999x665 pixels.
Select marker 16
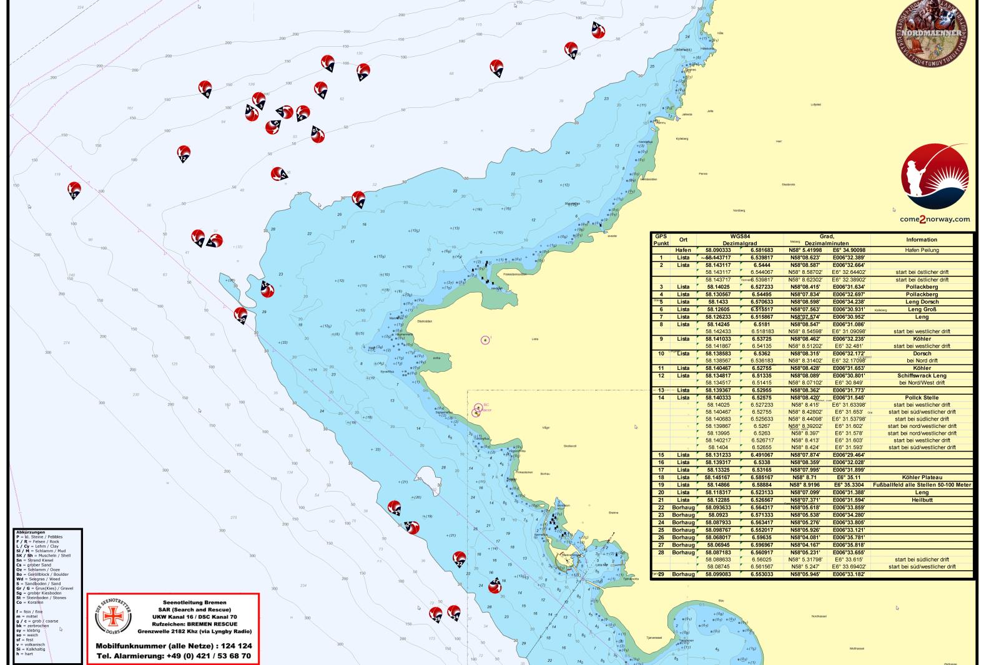[x=302, y=114]
